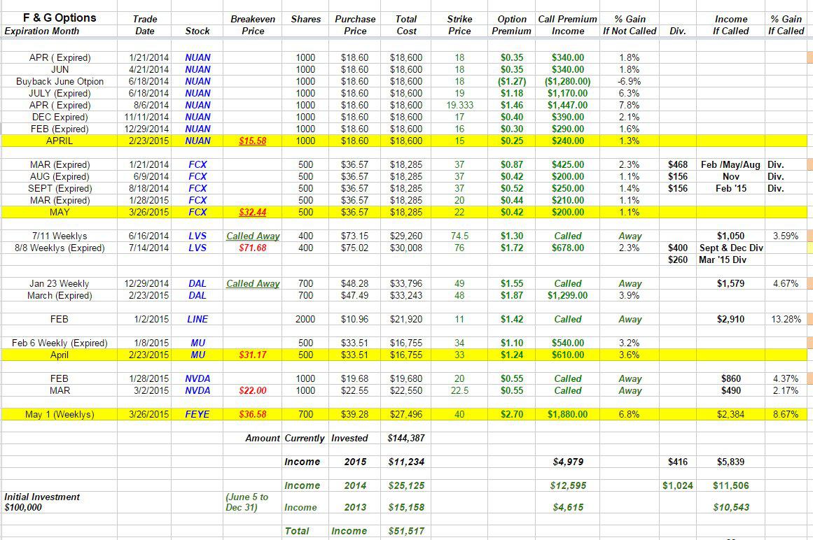Click the 'Expiration Month' column header
813x540 pixels.
[42, 31]
